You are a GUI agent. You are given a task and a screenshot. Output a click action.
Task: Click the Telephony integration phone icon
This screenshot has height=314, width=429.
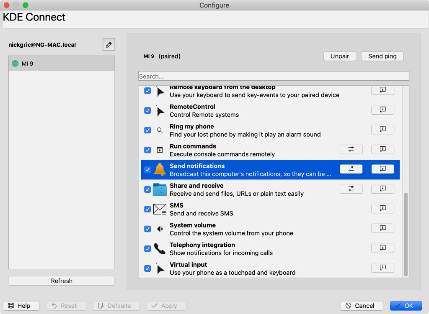160,248
